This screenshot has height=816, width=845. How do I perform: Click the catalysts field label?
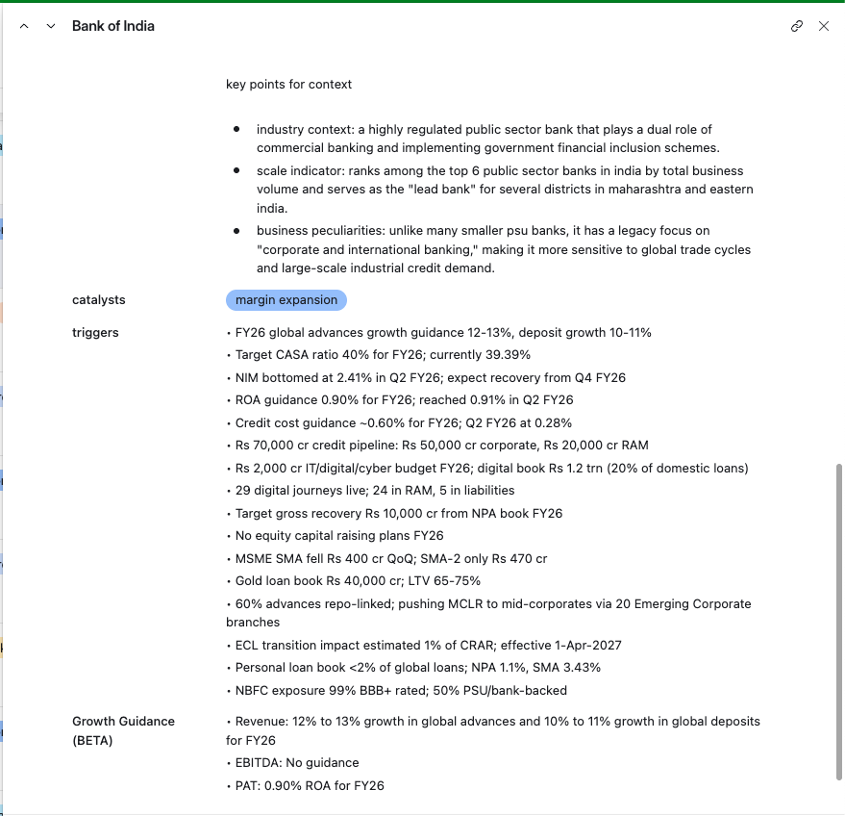click(x=99, y=300)
